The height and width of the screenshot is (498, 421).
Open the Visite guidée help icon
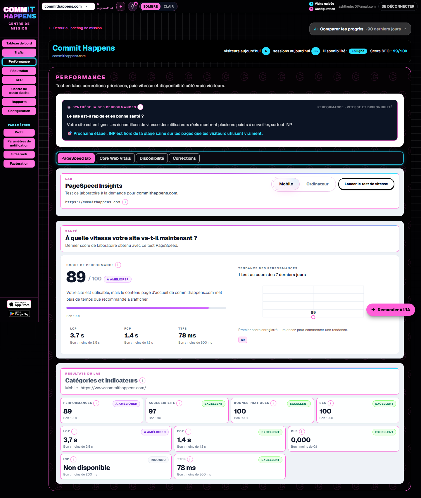click(311, 4)
